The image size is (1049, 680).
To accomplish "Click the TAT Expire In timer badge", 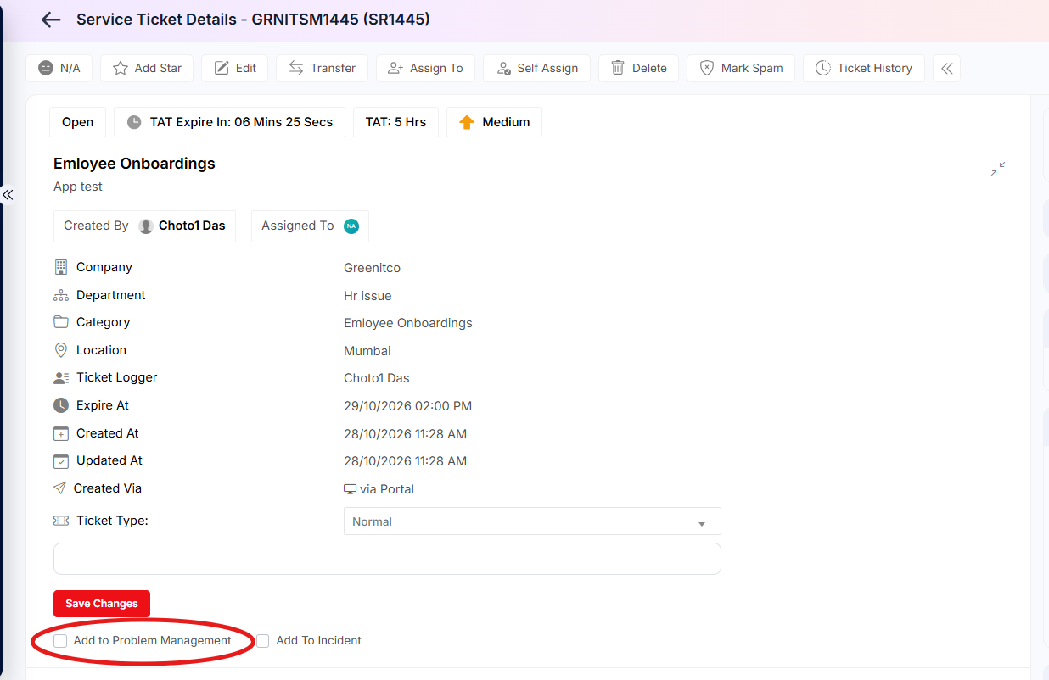I will (229, 122).
